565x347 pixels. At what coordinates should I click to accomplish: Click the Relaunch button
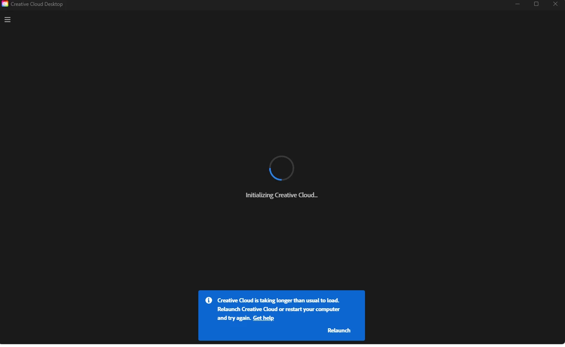(339, 330)
